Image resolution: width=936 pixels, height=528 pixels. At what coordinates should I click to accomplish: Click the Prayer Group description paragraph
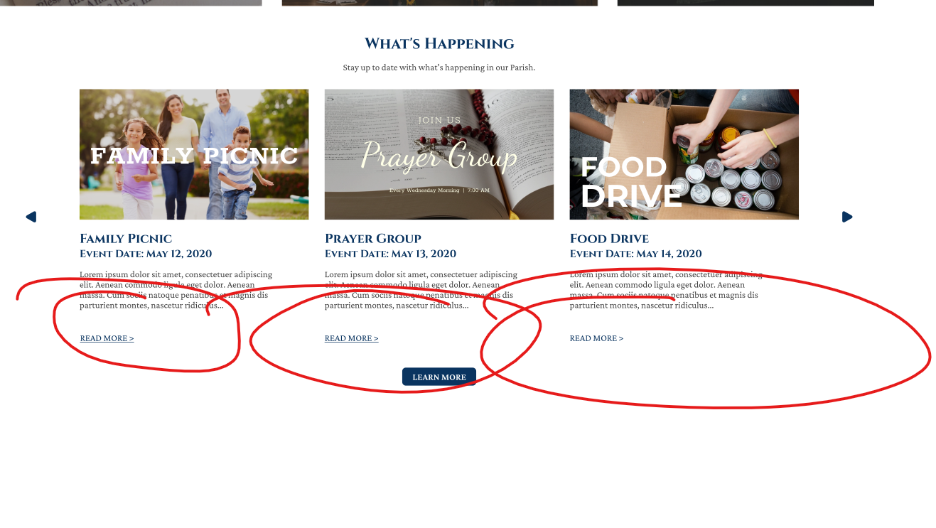421,290
